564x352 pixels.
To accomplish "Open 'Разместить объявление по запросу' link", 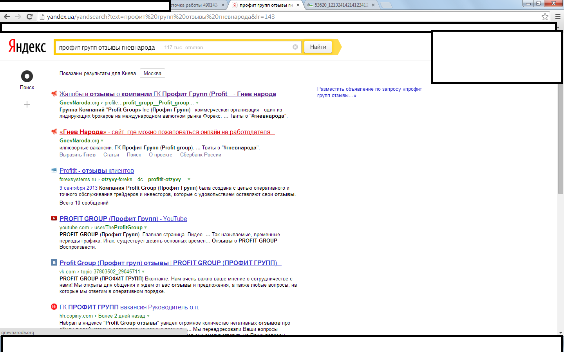I will click(369, 92).
